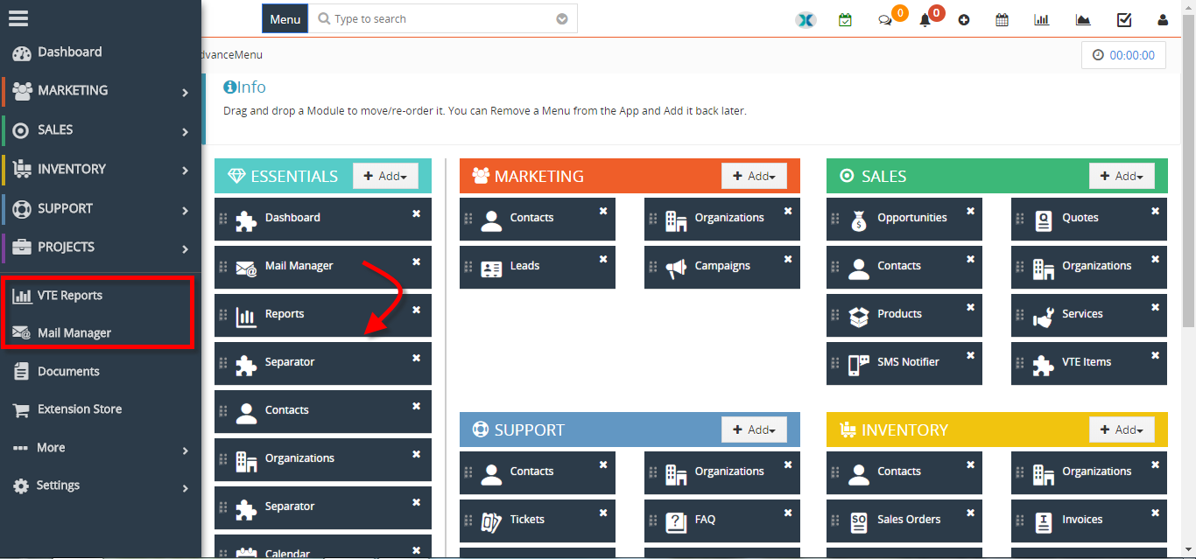Image resolution: width=1196 pixels, height=559 pixels.
Task: Open the Add dropdown in Inventory
Action: pyautogui.click(x=1122, y=430)
